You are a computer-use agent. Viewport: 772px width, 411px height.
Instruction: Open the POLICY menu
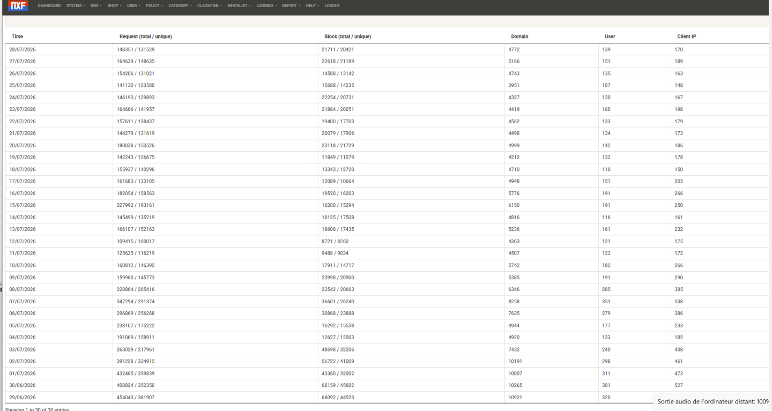pyautogui.click(x=154, y=6)
